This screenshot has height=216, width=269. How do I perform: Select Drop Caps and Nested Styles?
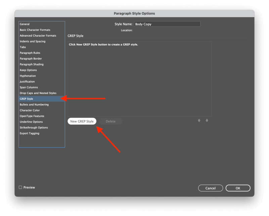pos(42,93)
